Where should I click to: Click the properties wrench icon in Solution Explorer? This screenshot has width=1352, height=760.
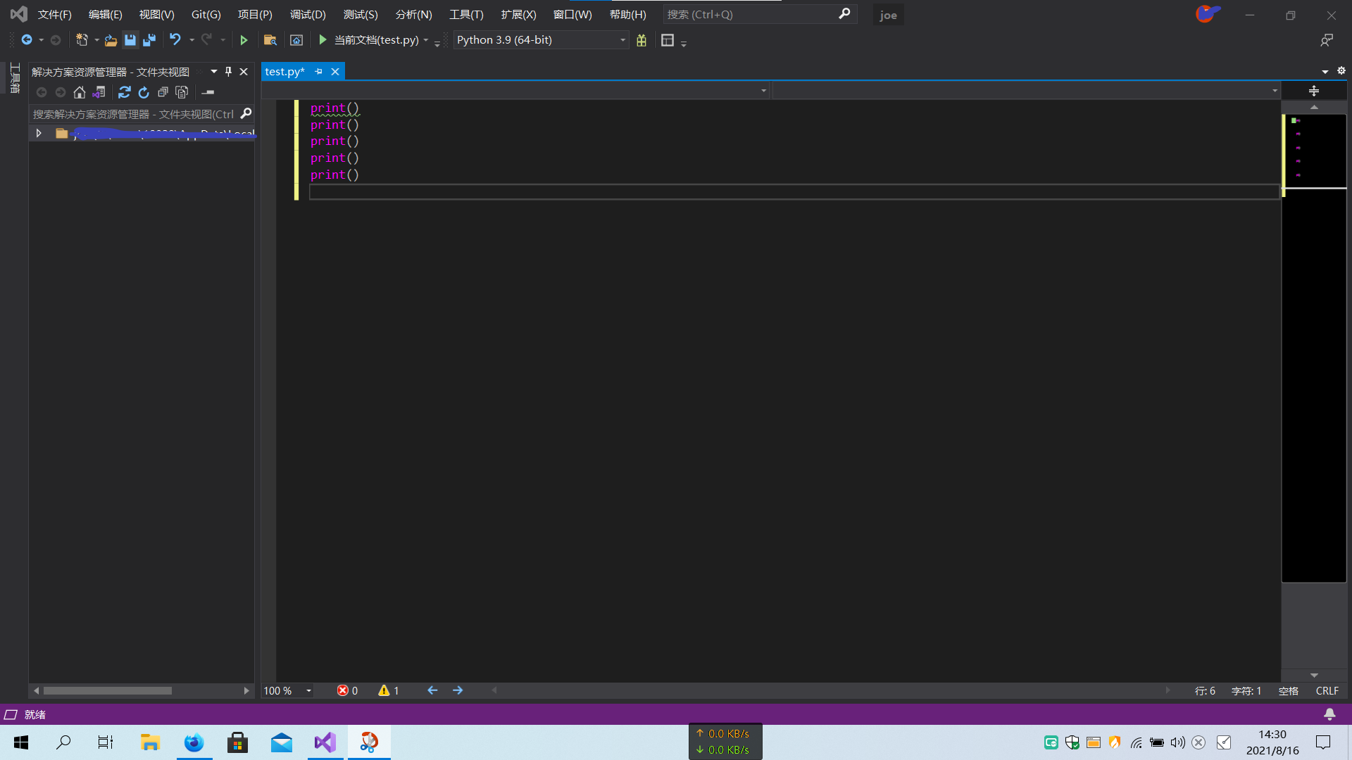[x=208, y=92]
